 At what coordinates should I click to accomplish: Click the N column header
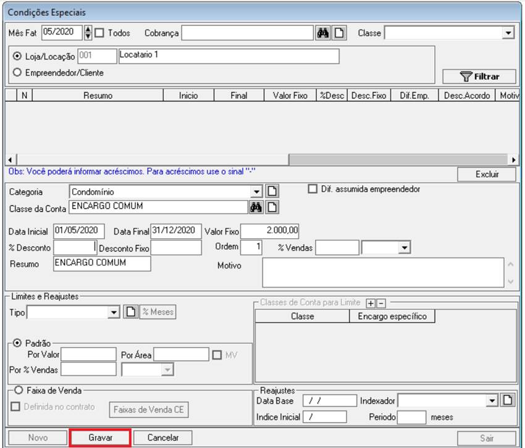(x=25, y=96)
